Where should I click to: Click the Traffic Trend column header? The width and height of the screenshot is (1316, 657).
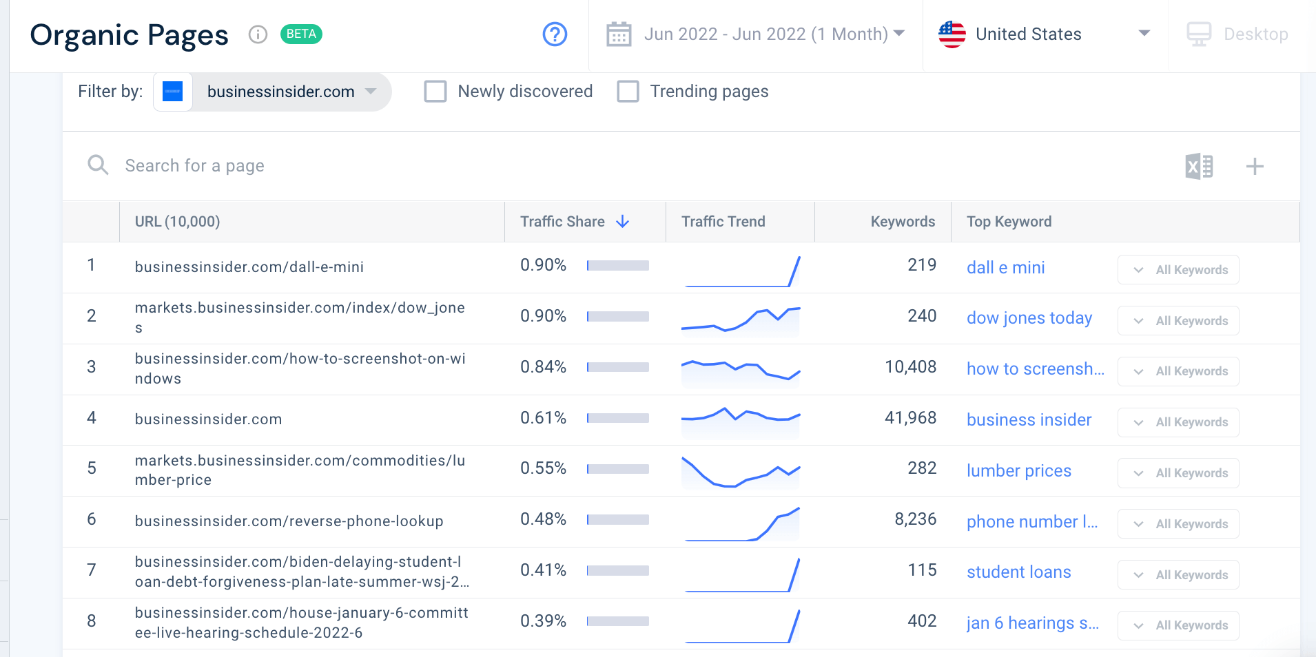723,221
